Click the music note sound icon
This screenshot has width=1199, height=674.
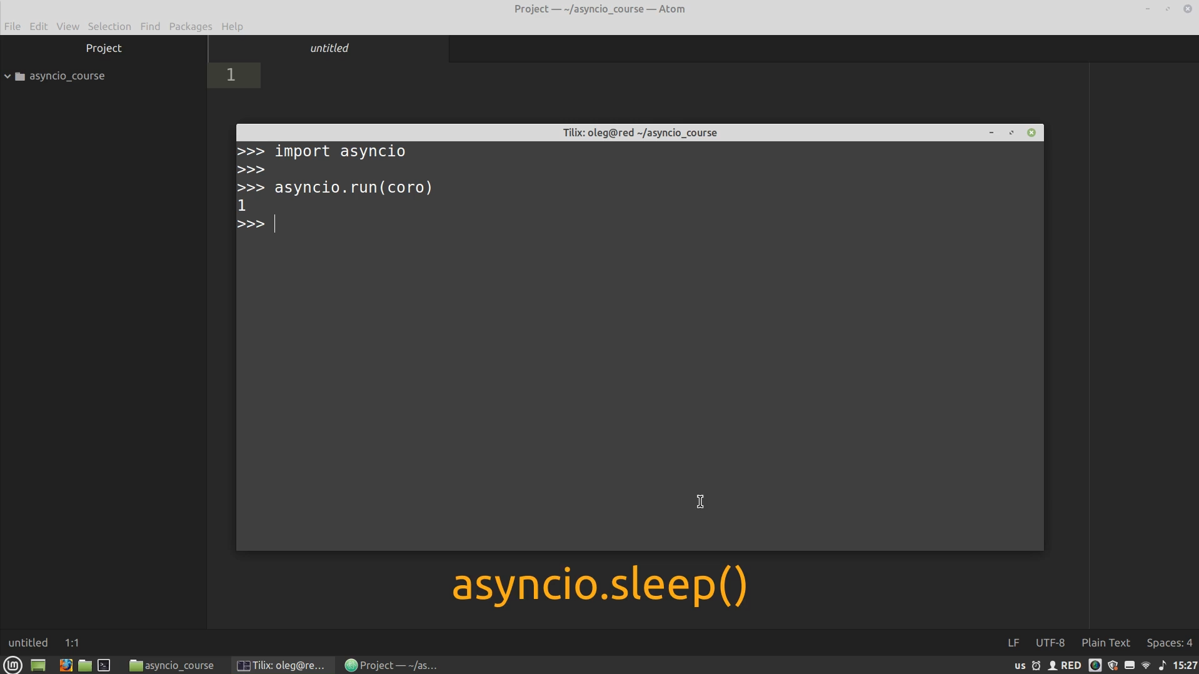pyautogui.click(x=1162, y=665)
